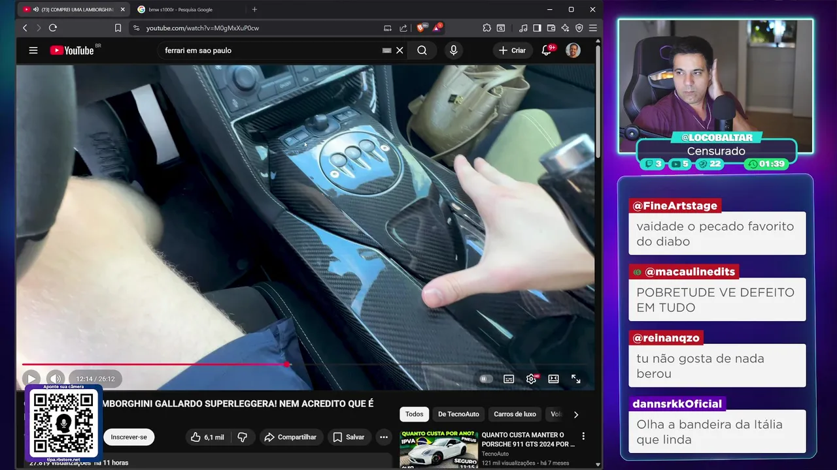
Task: Share this page from address bar
Action: [x=403, y=28]
